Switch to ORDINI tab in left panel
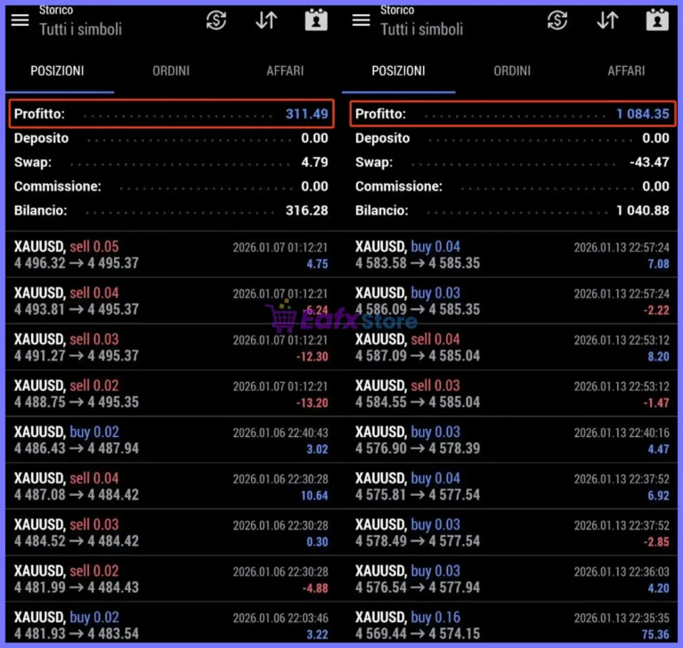Screen dimensions: 683x648 pyautogui.click(x=171, y=70)
